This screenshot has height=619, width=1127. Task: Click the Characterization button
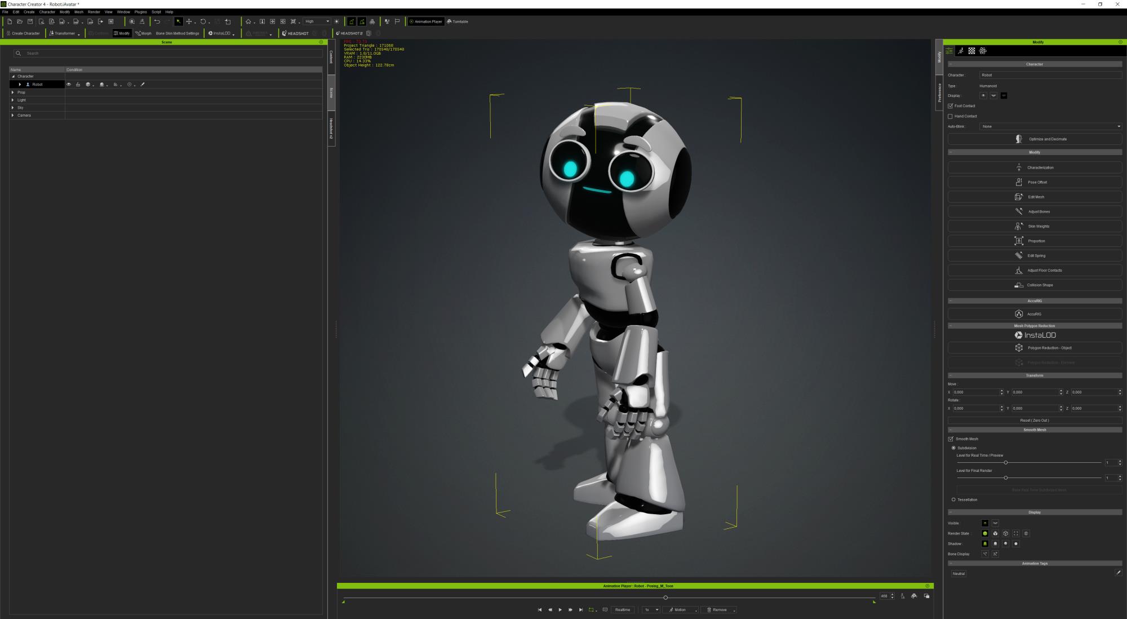[1035, 167]
